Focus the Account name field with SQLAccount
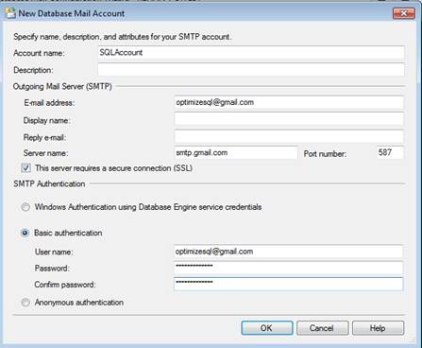Viewport: 422px width, 348px height. point(251,53)
